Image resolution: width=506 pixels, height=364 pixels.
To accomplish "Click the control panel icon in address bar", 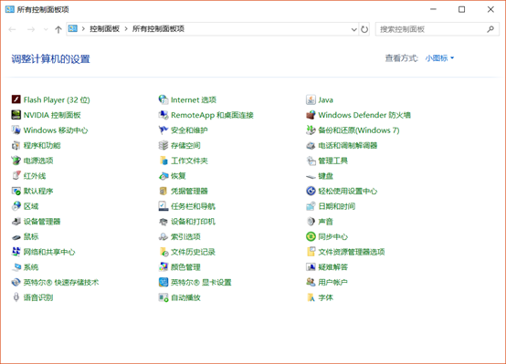I will pos(73,28).
